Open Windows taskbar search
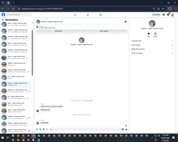The height and width of the screenshot is (142, 178). pos(7,138)
